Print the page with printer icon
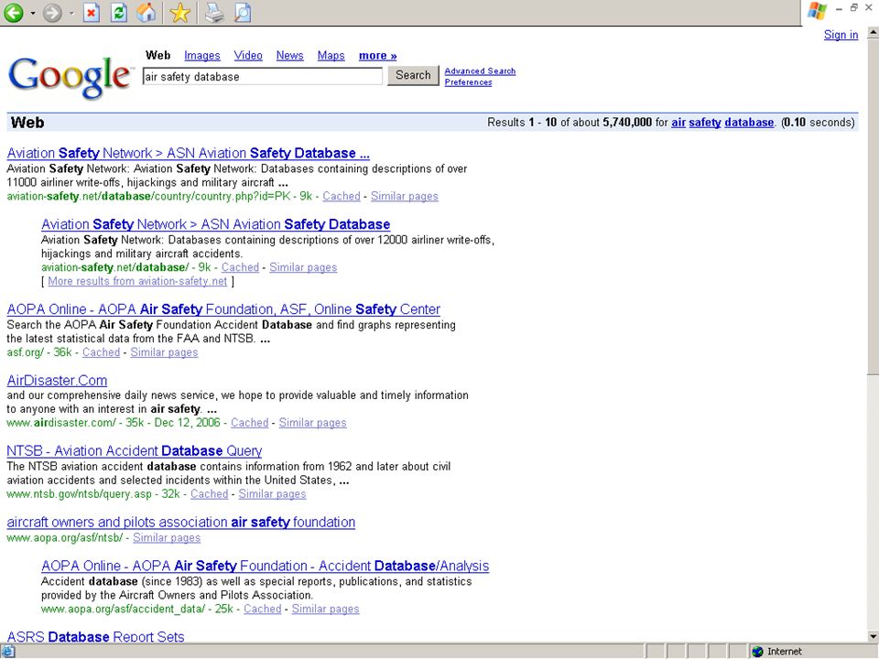Viewport: 879px width, 659px height. [214, 12]
